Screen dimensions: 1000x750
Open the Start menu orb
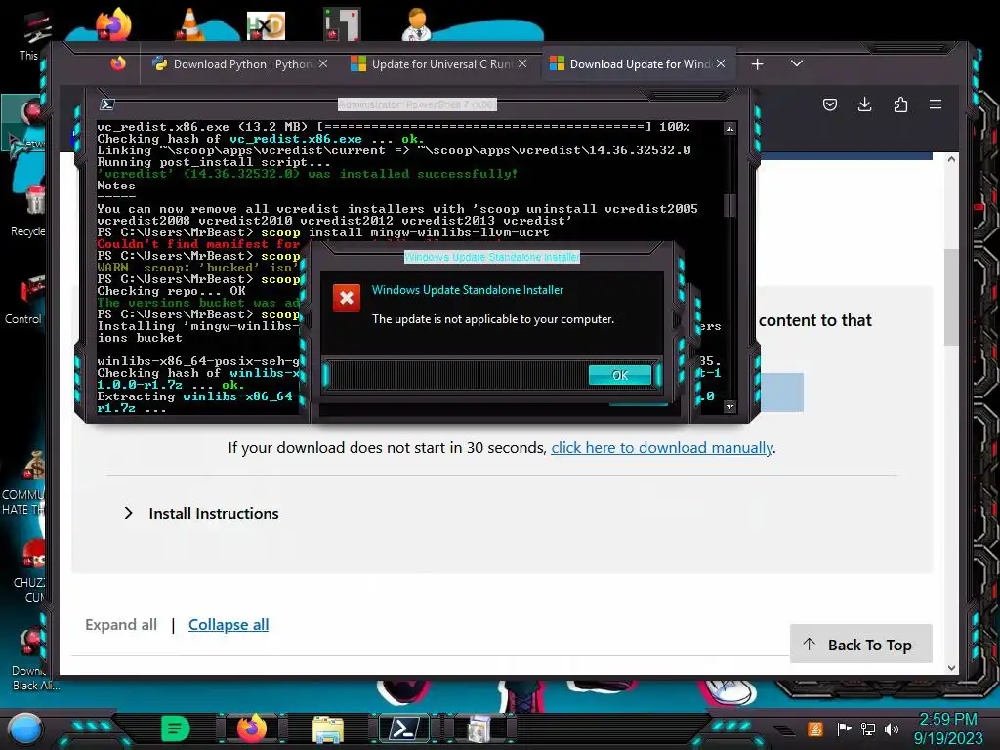[24, 729]
